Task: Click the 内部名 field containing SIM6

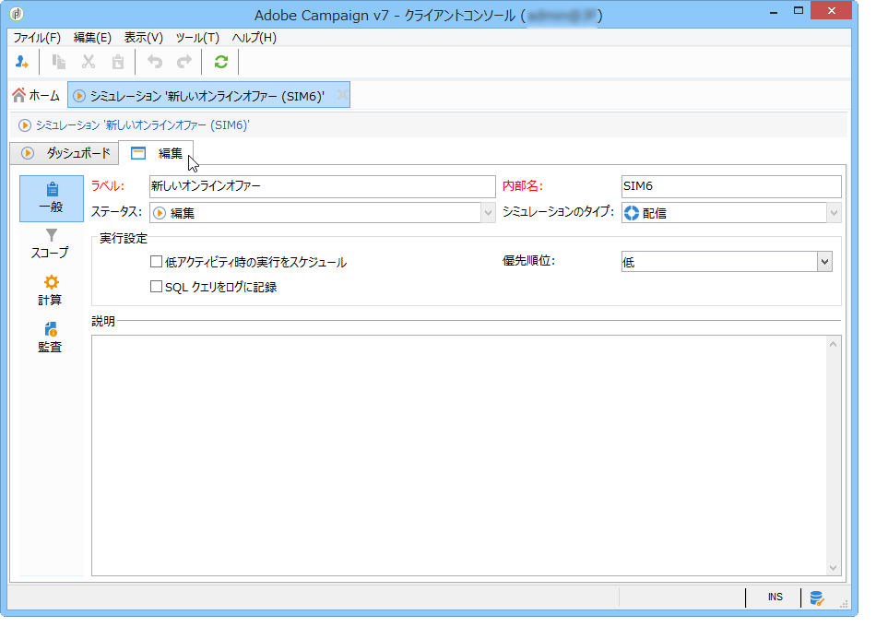Action: 731,186
